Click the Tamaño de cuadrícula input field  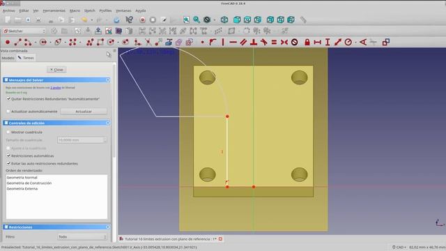[x=82, y=140]
